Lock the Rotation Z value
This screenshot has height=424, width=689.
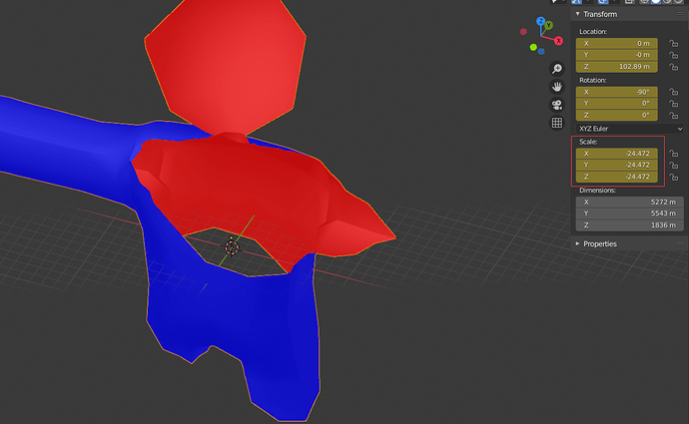673,116
